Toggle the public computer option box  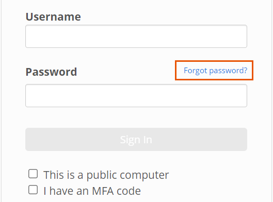[x=33, y=174]
